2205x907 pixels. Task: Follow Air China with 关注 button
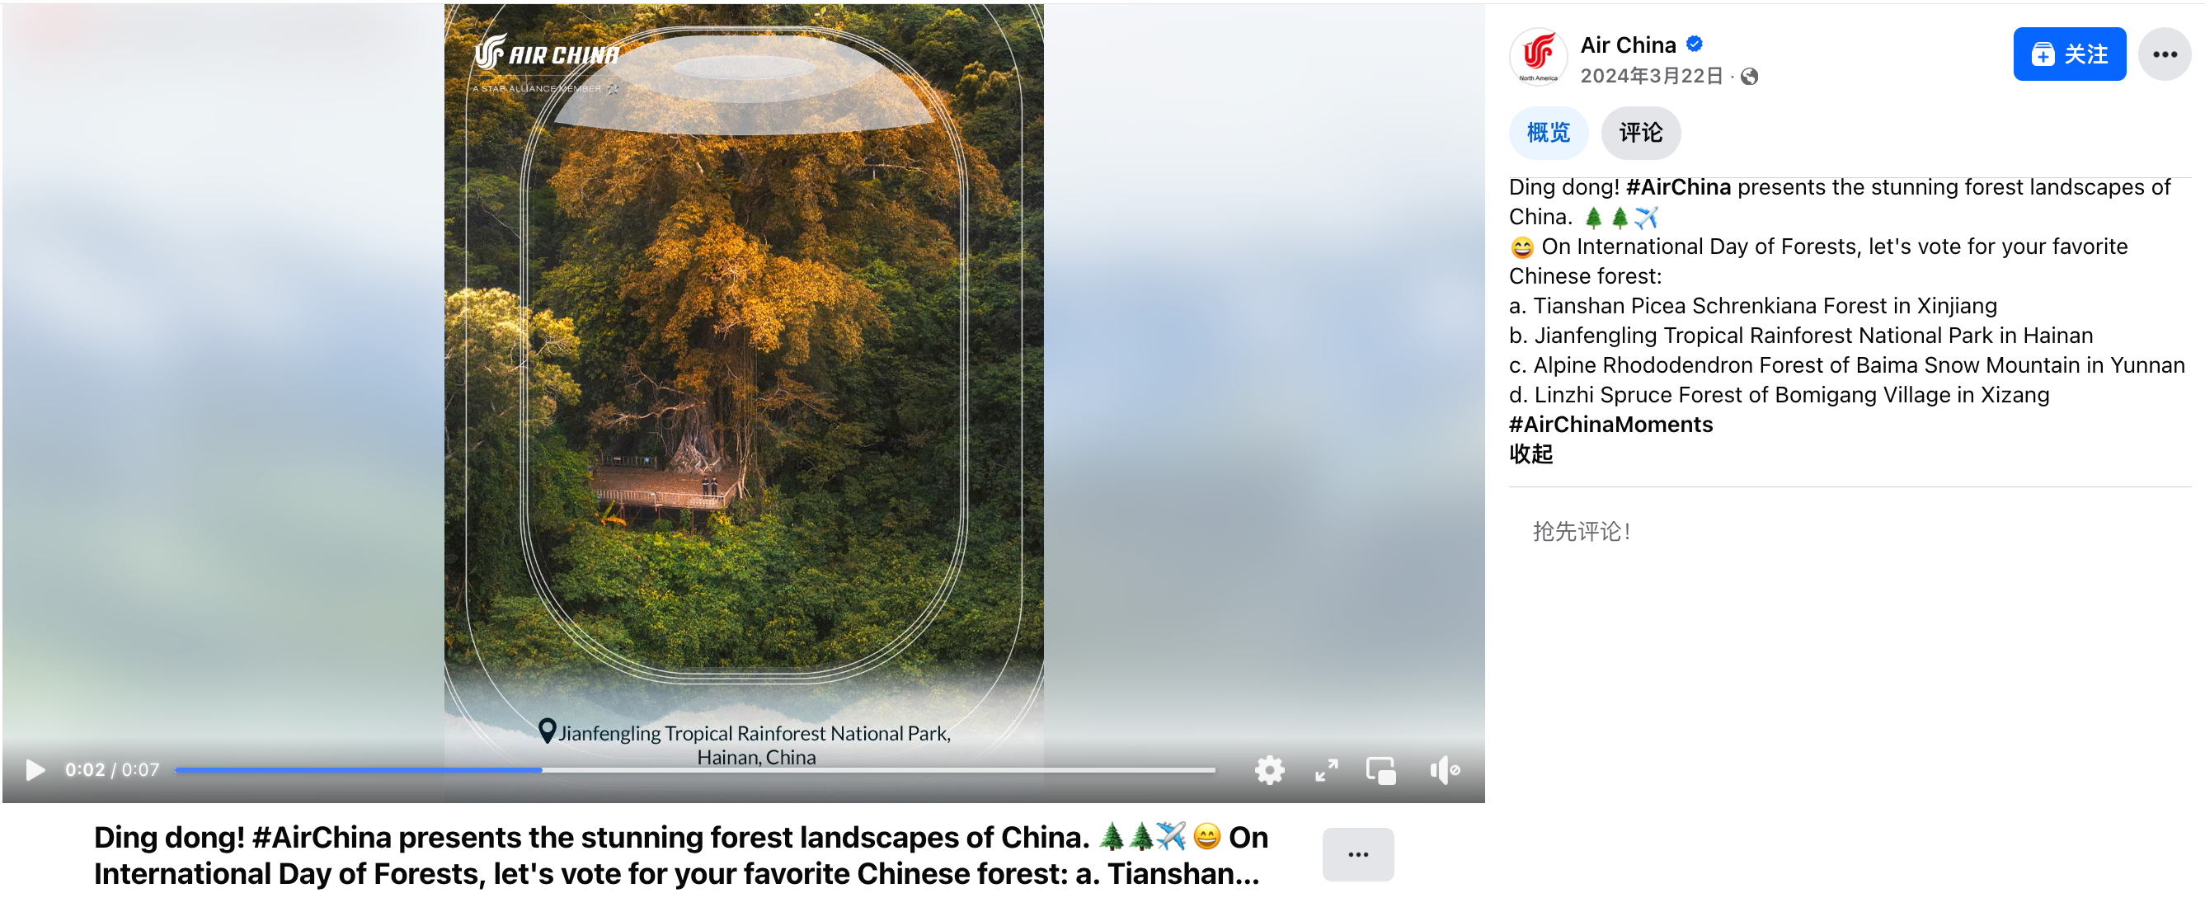click(2068, 54)
